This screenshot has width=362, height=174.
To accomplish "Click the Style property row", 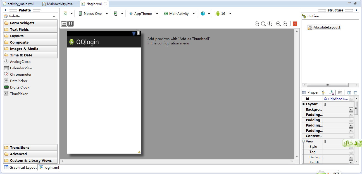I will click(328, 146).
